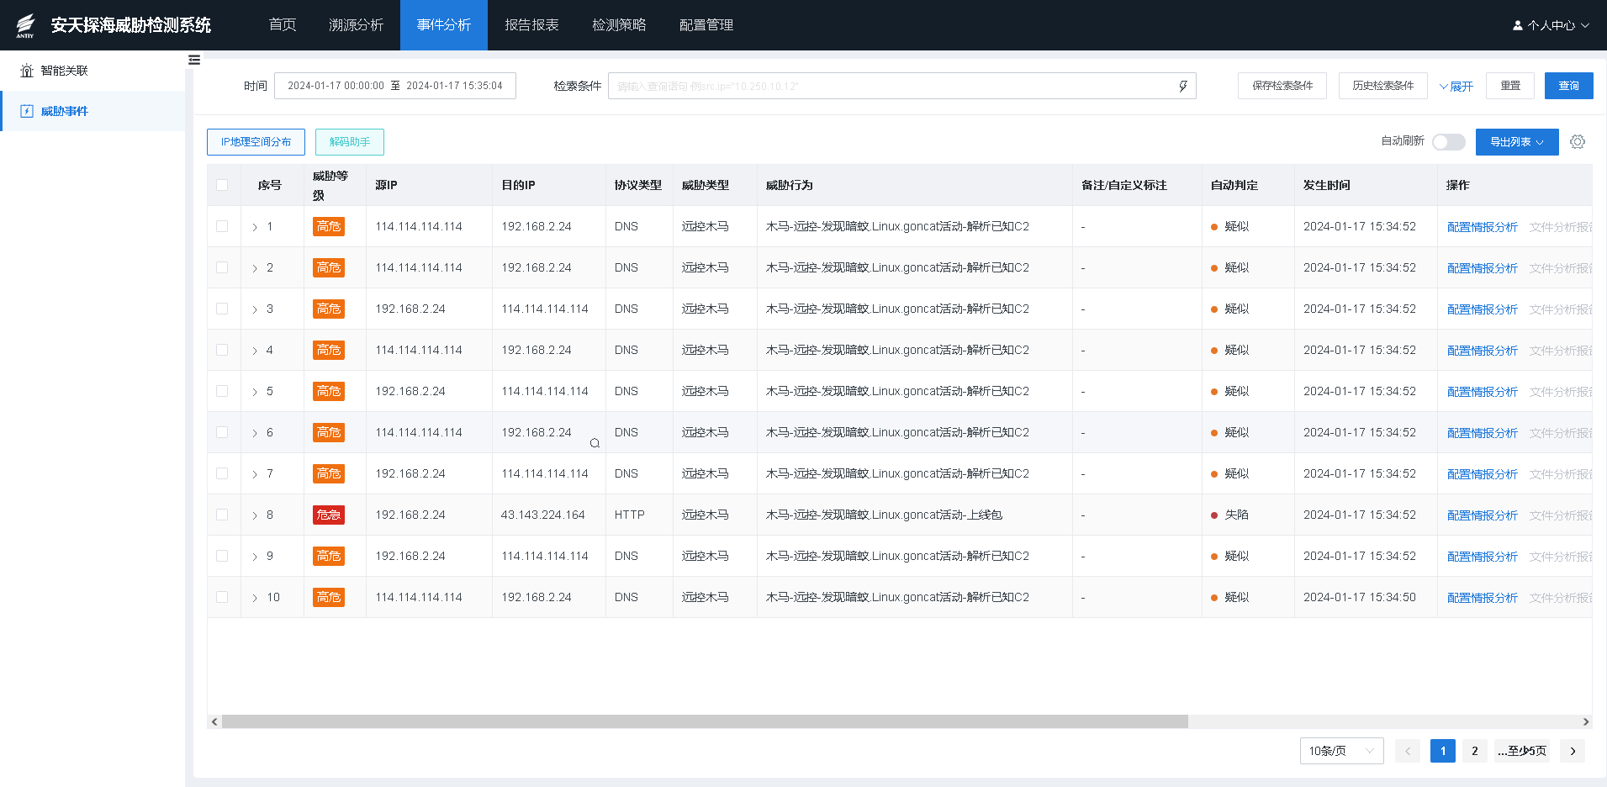Select the checkbox for row 5
1607x787 pixels.
coord(222,391)
